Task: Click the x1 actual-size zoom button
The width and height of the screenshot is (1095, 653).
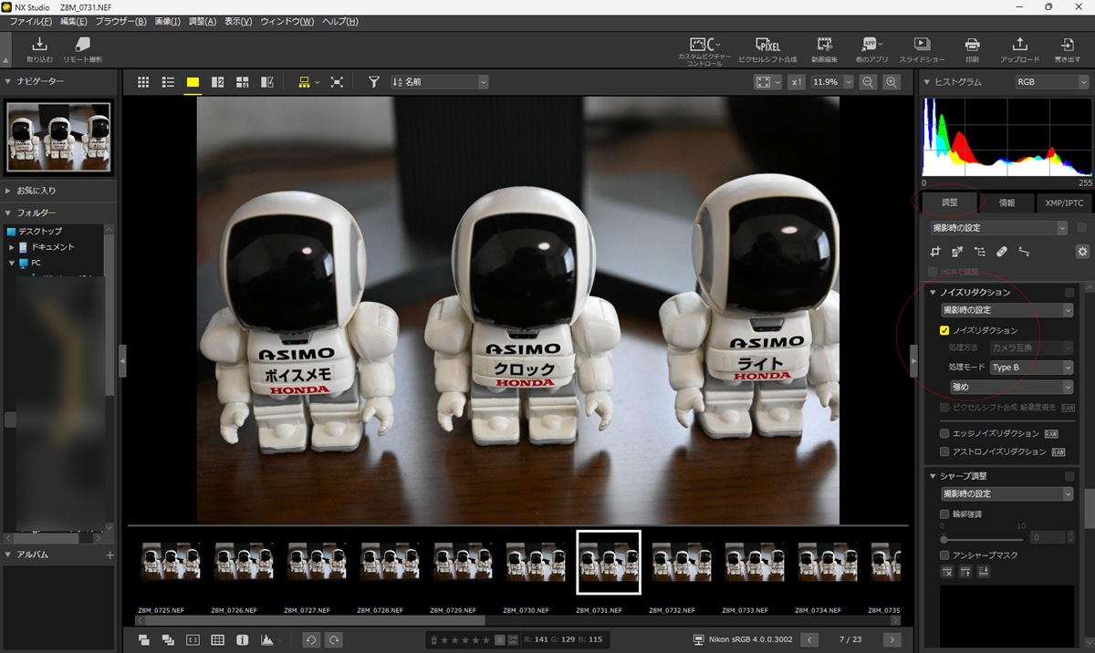Action: coord(797,82)
